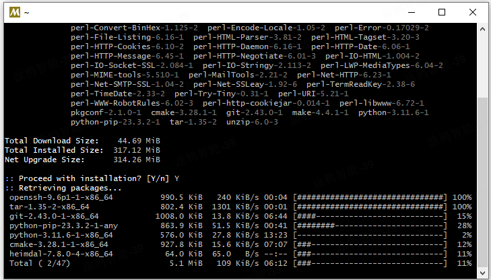
Task: Click make-4.4.1-1 package name
Action: click(321, 112)
